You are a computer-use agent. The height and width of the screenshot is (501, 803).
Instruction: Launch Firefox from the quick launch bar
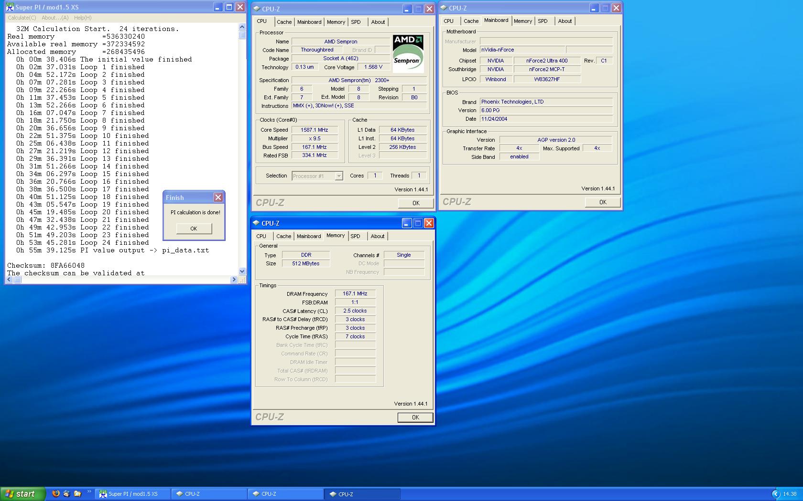tap(56, 494)
